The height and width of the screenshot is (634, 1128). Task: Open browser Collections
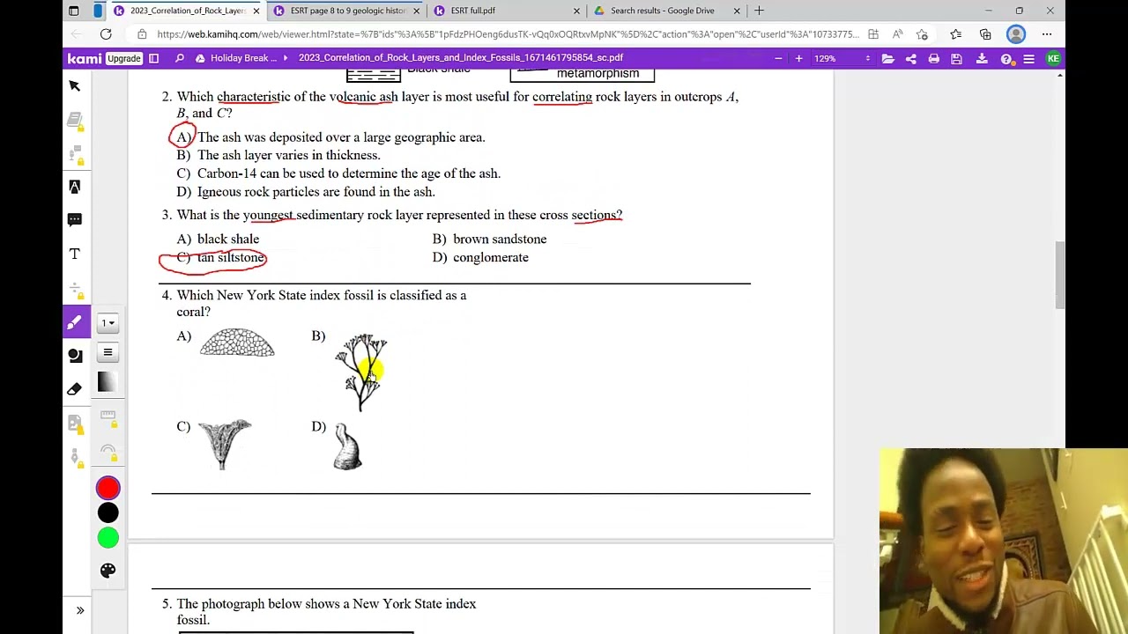985,34
